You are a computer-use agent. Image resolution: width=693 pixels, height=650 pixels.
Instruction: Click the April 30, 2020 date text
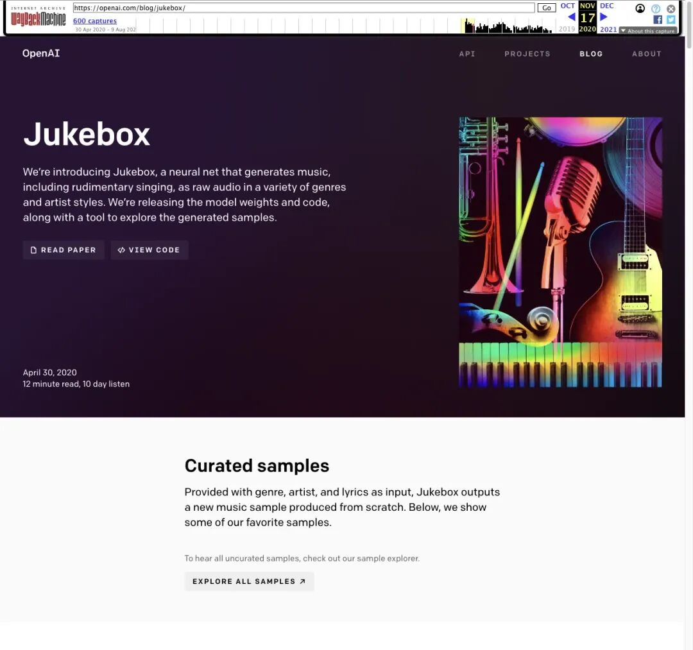[x=50, y=373]
